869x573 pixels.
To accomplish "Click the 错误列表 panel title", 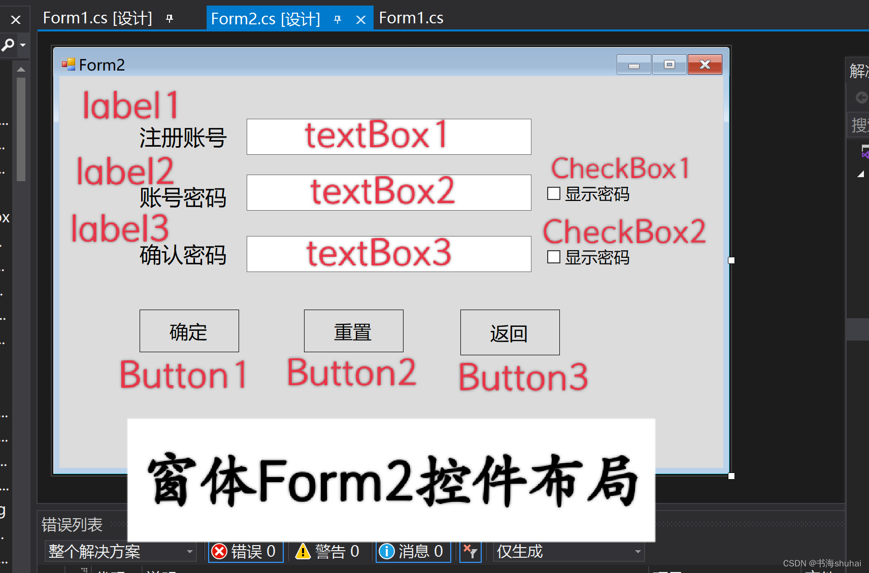I will coord(72,524).
